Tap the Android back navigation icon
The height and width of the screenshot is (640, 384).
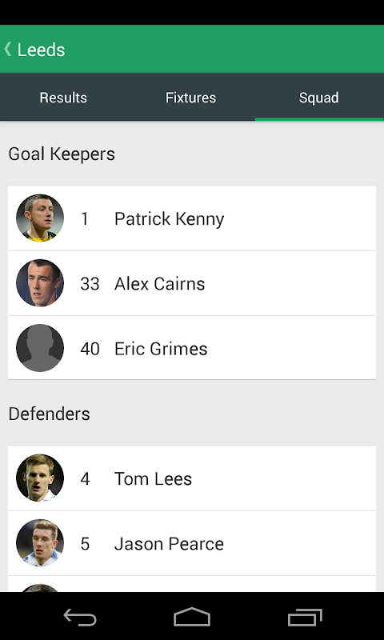[x=80, y=617]
